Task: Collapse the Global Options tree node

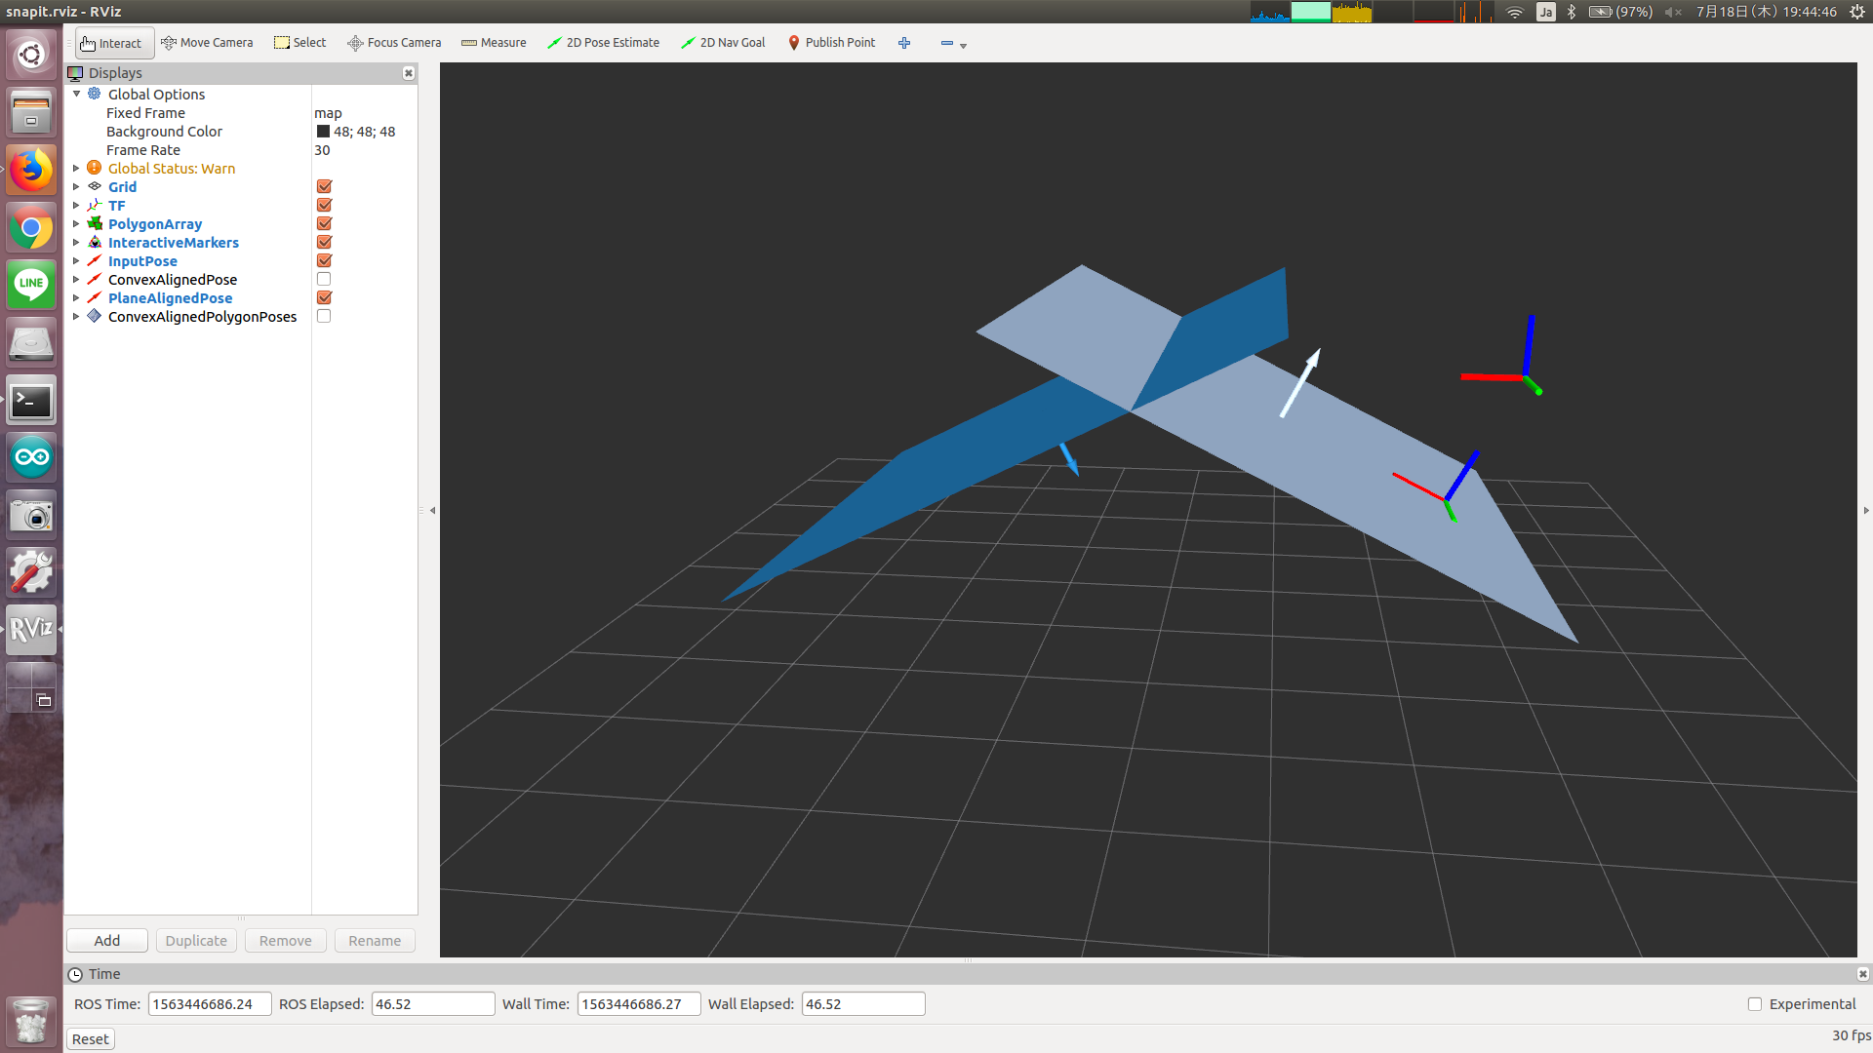Action: tap(76, 95)
